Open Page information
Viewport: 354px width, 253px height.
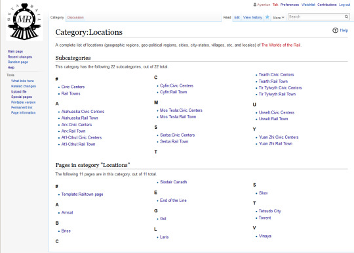23,112
